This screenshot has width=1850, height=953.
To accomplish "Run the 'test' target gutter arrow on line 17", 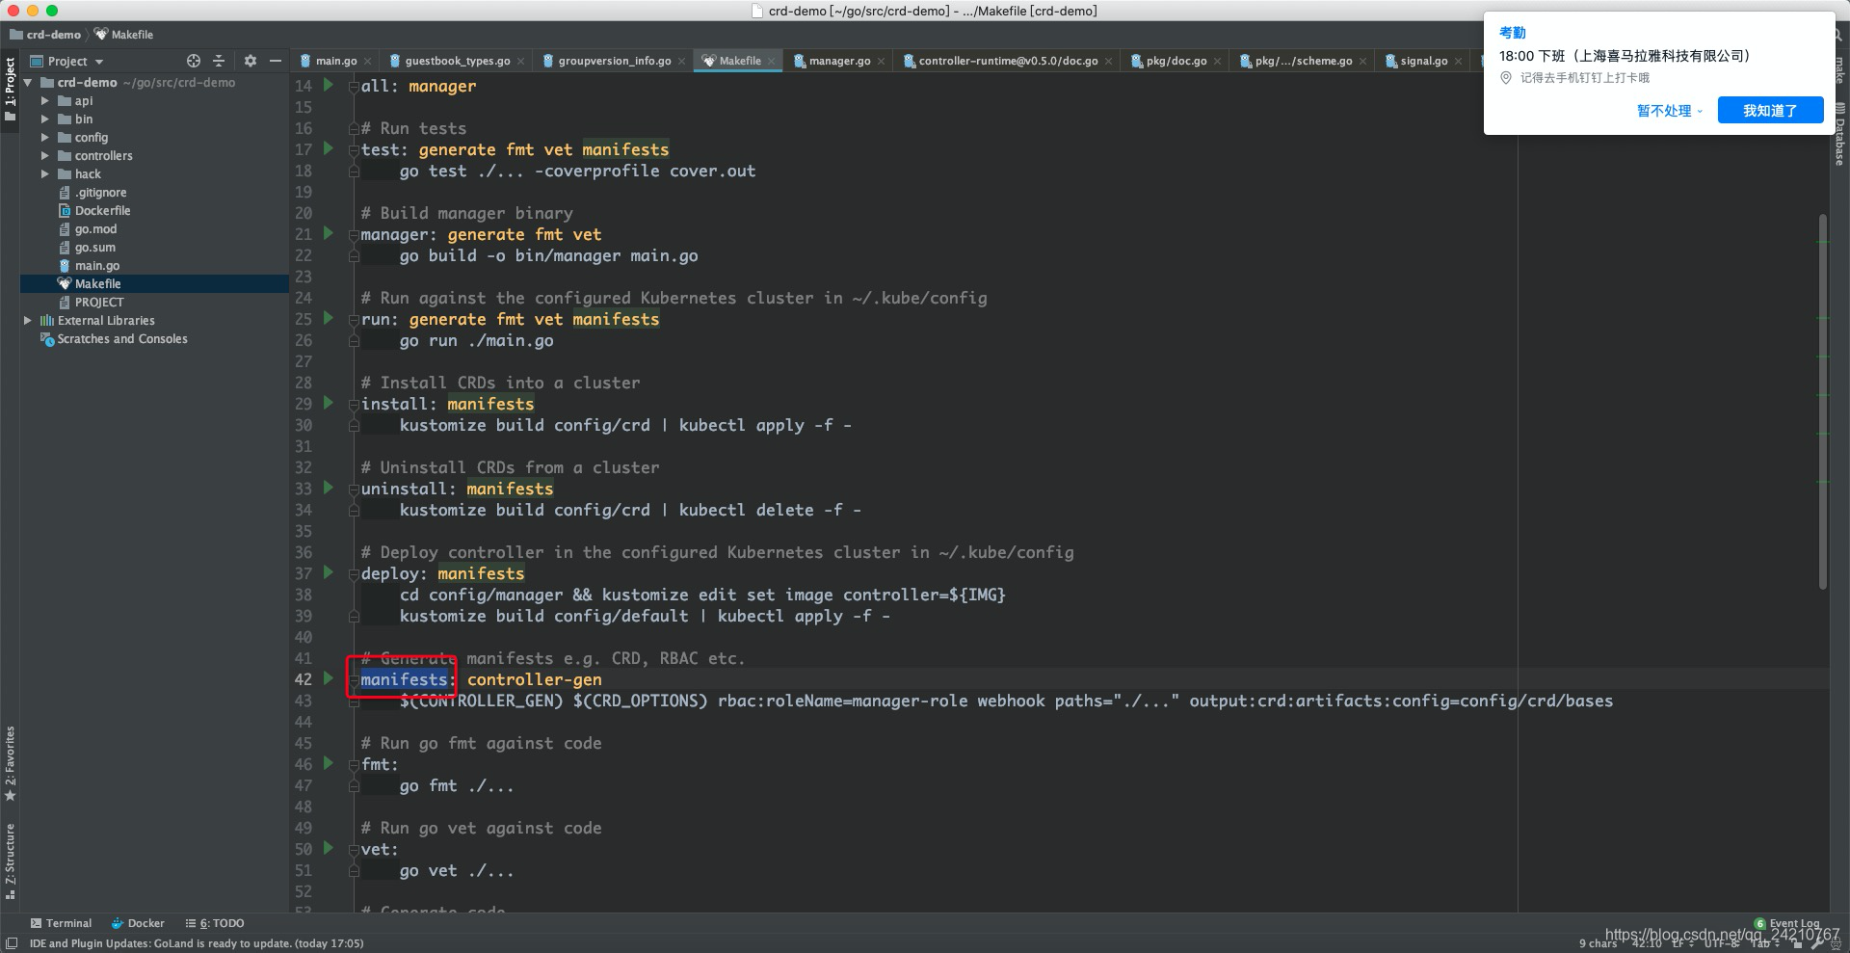I will 329,148.
